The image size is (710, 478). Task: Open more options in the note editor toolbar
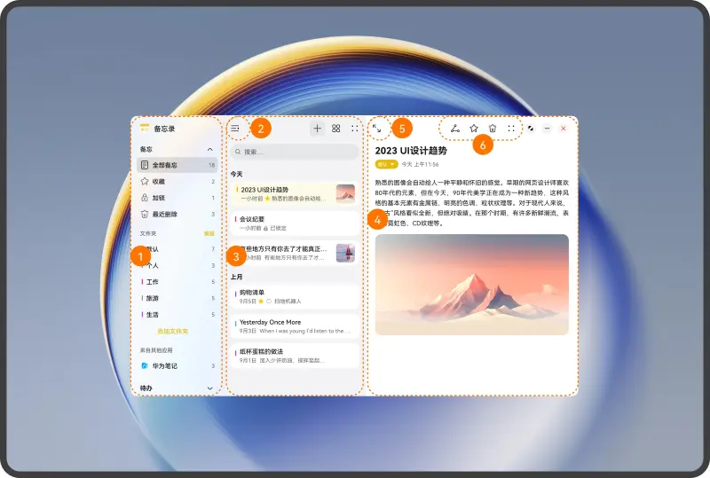511,129
